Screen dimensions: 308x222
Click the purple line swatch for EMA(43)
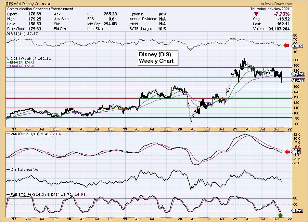(x=9, y=66)
